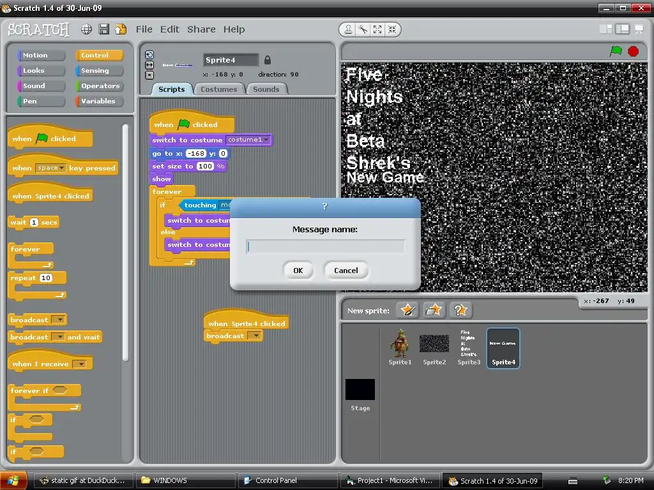Viewport: 654px width, 490px height.
Task: Select the Sprite2 static thumbnail
Action: [434, 348]
